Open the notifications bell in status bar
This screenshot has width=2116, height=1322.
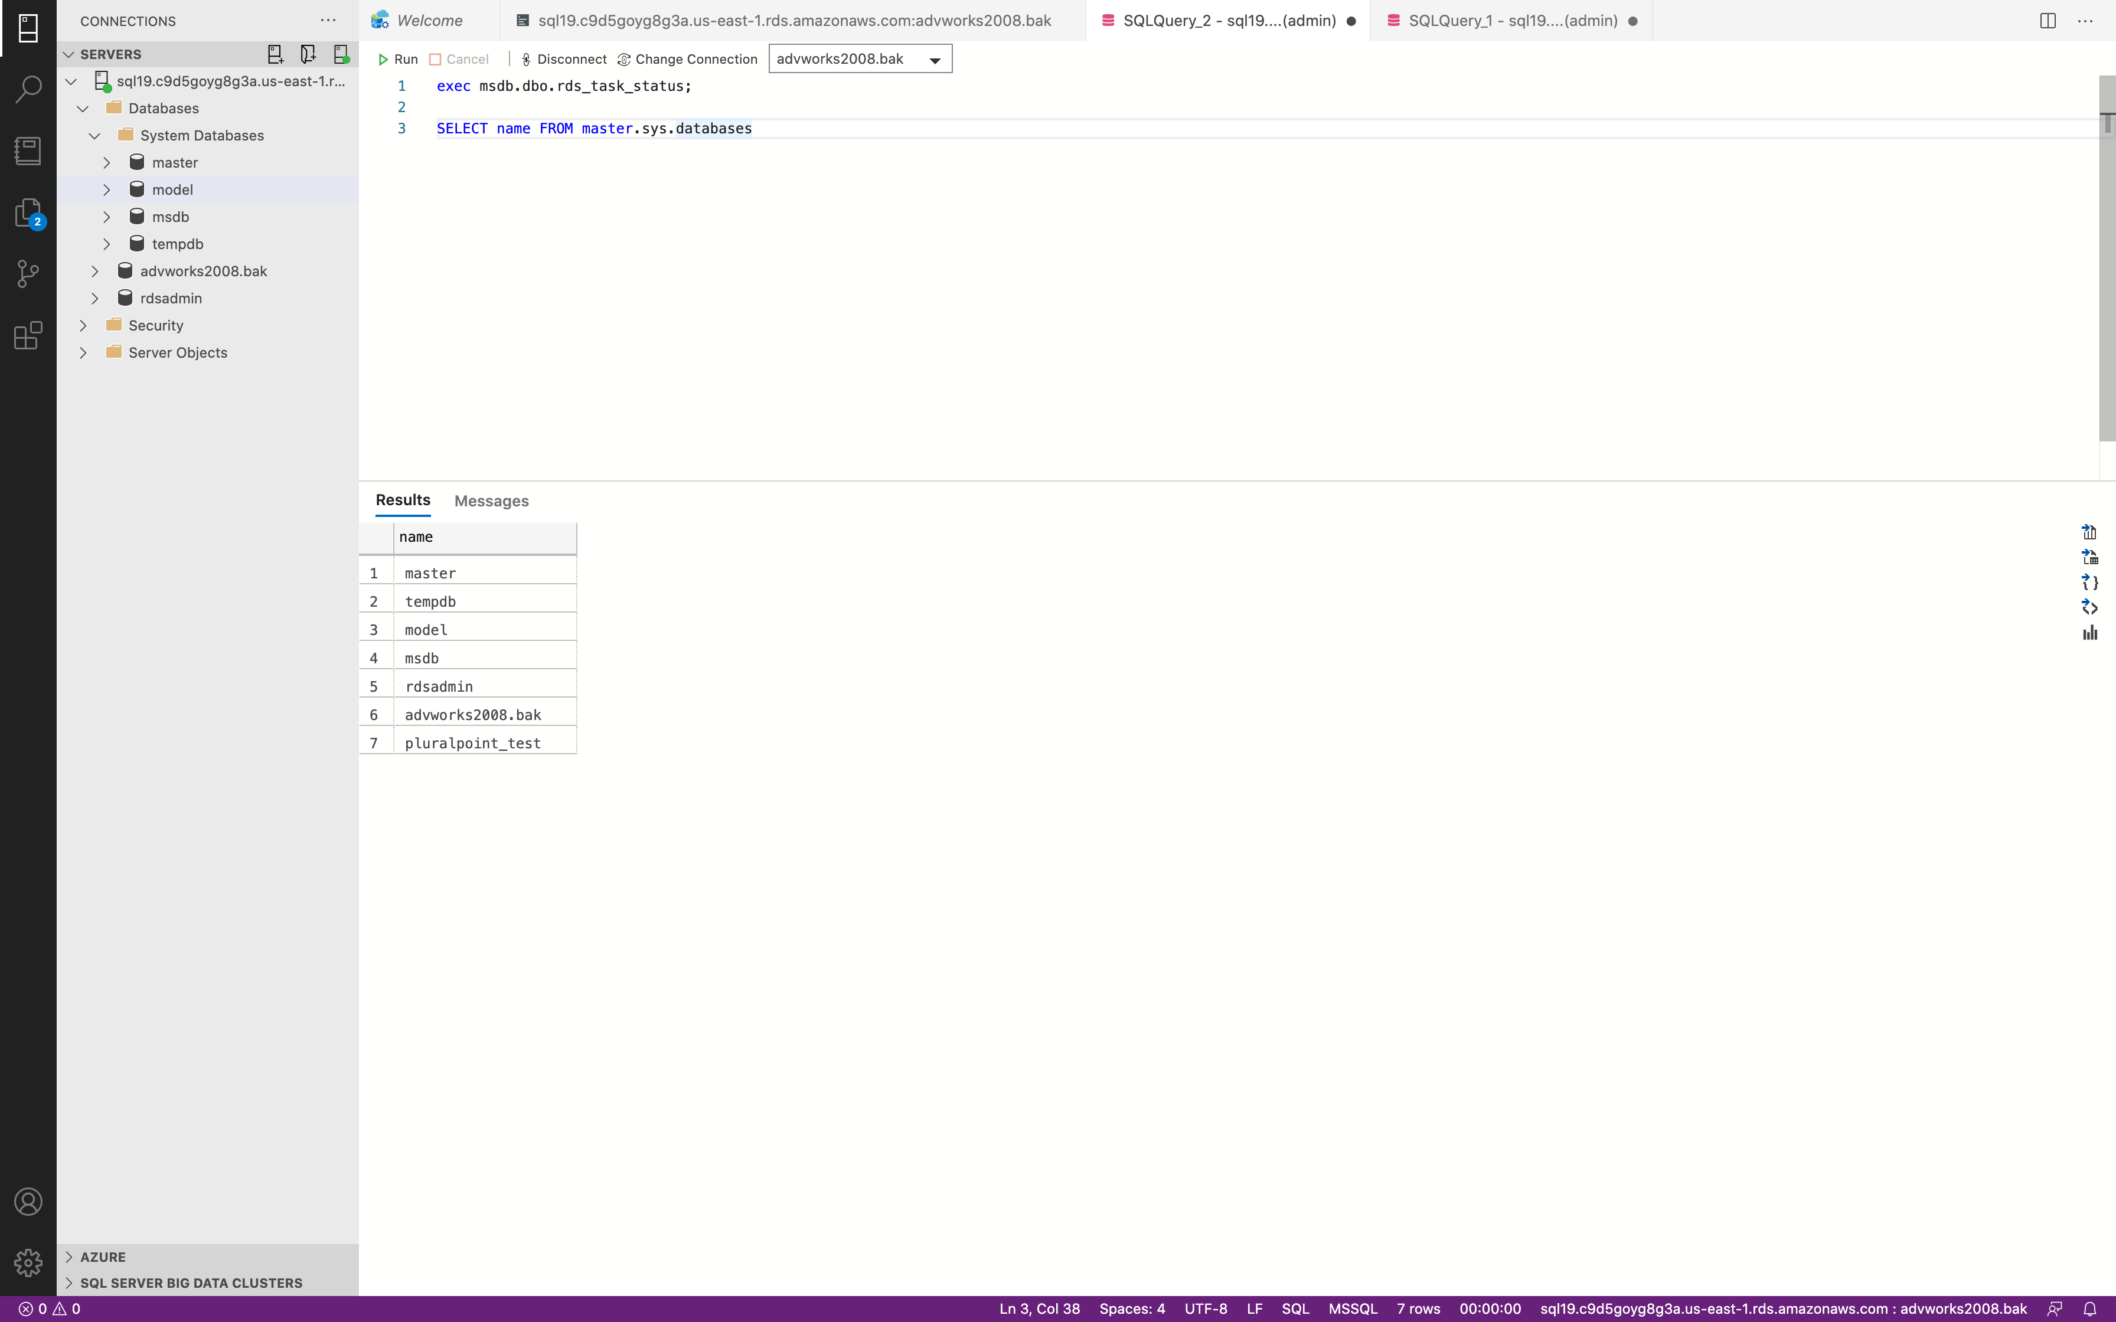coord(2090,1309)
